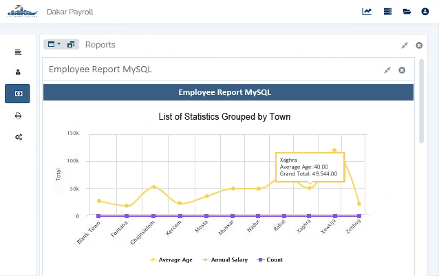Select the highlighted money icon in sidebar

(x=17, y=94)
